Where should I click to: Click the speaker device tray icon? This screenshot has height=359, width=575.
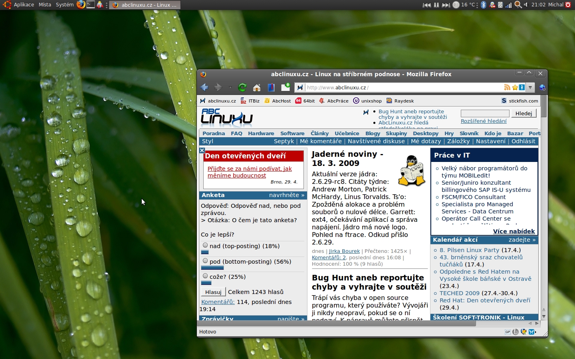pos(500,5)
